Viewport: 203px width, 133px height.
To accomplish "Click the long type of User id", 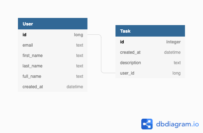I will (79, 35).
